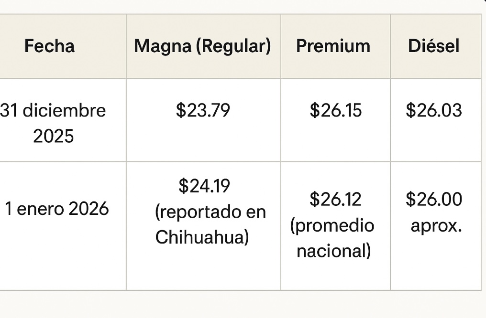
Task: Click the 31 diciembre date cell text
Action: pos(53,111)
